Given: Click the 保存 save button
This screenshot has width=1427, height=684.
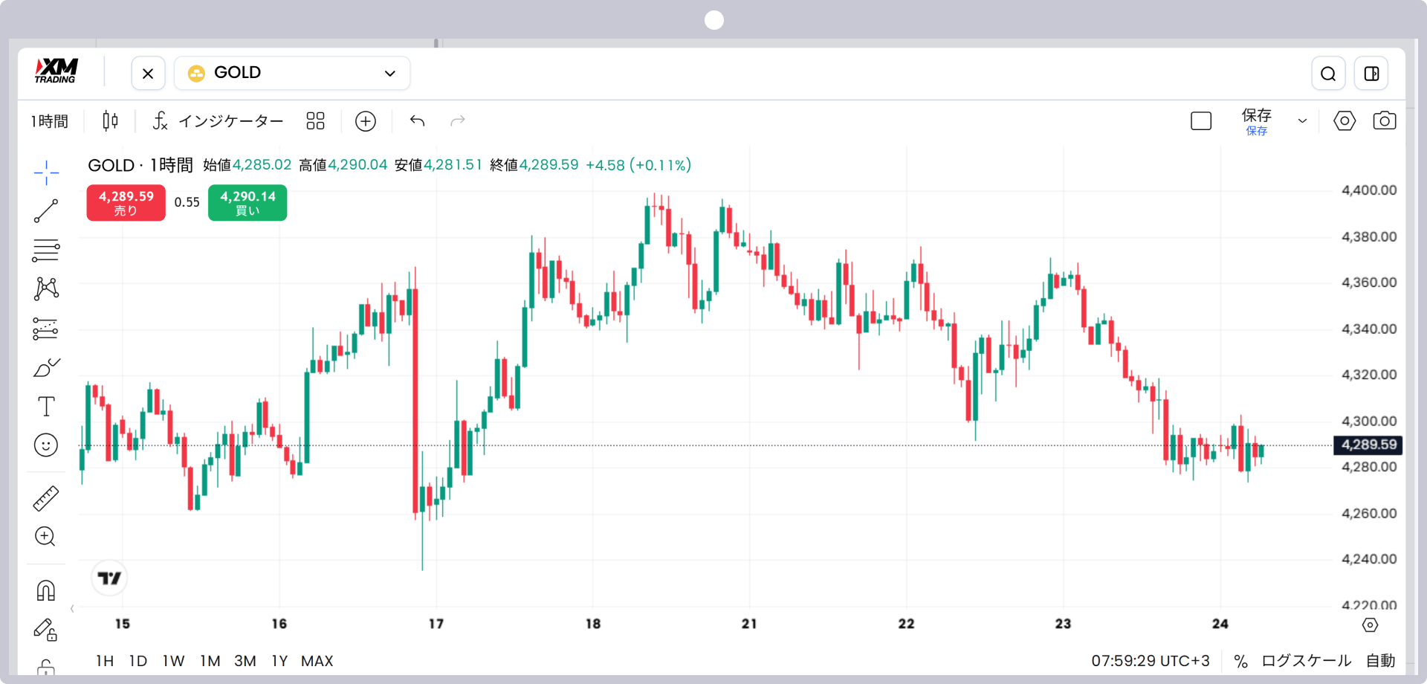Looking at the screenshot, I should coord(1257,121).
